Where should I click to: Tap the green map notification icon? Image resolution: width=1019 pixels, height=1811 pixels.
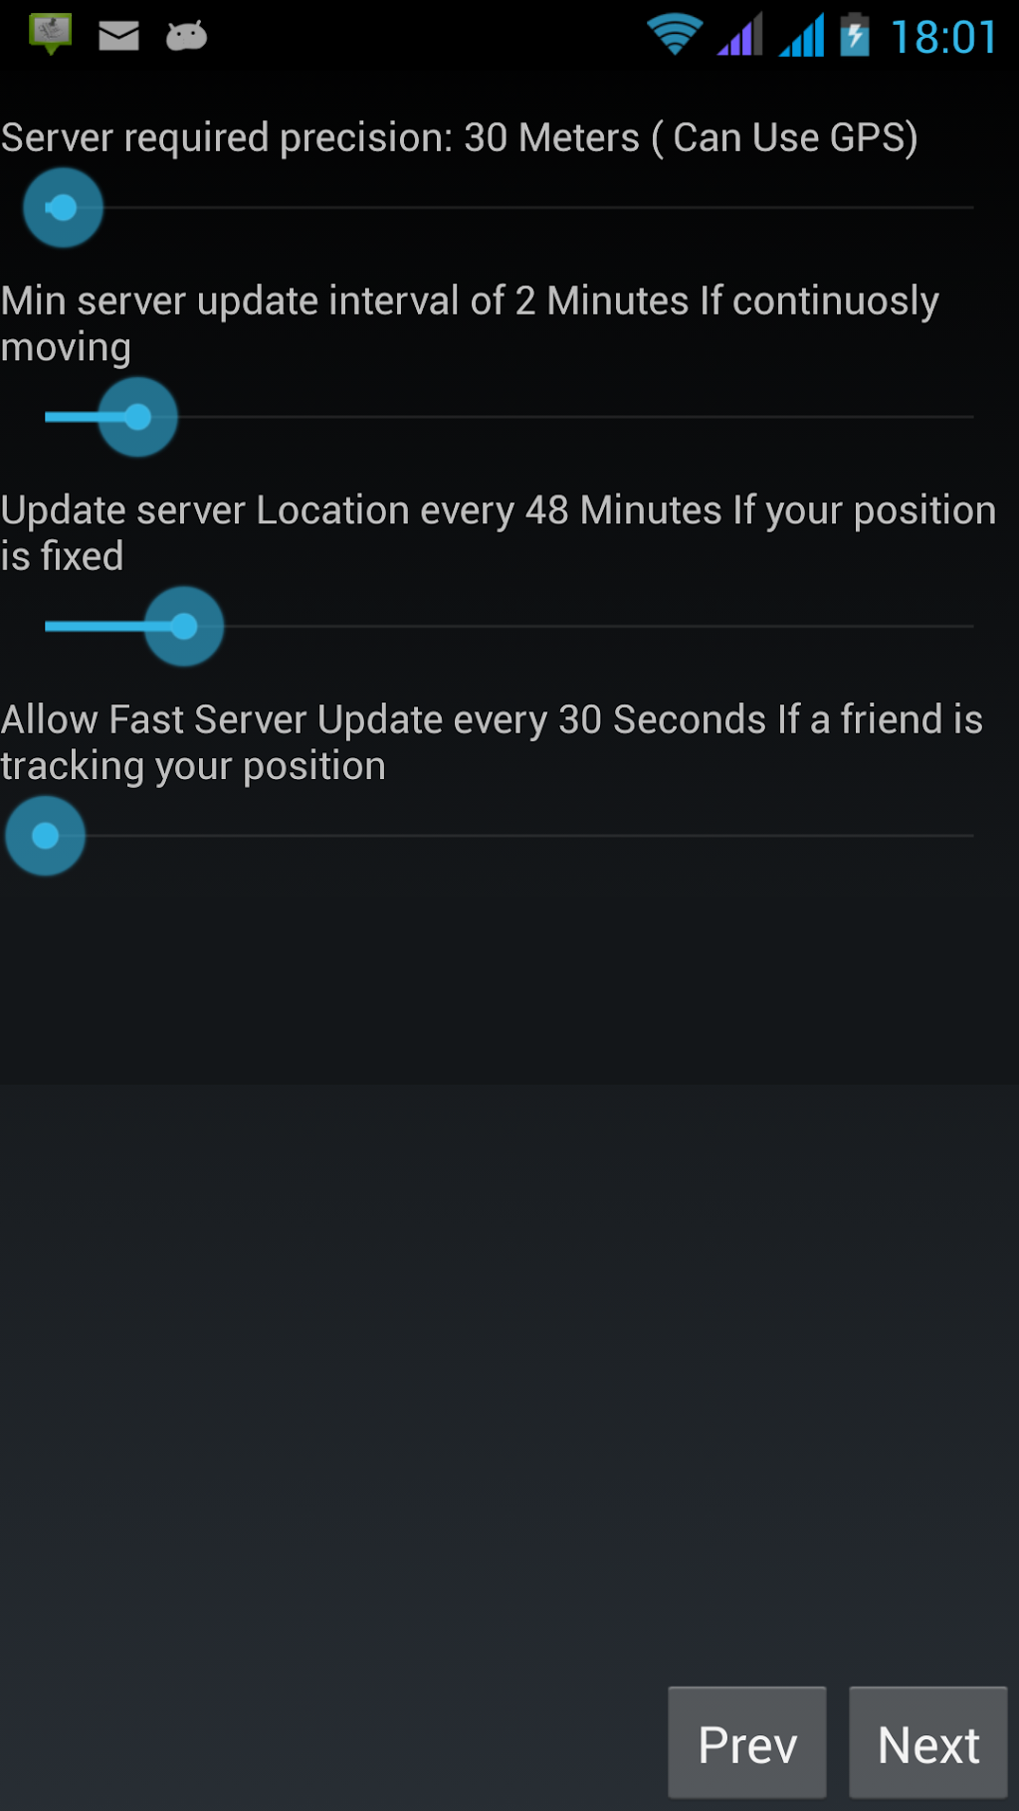tap(51, 34)
